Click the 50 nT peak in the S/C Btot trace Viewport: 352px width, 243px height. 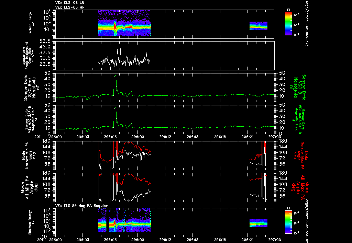click(x=115, y=76)
